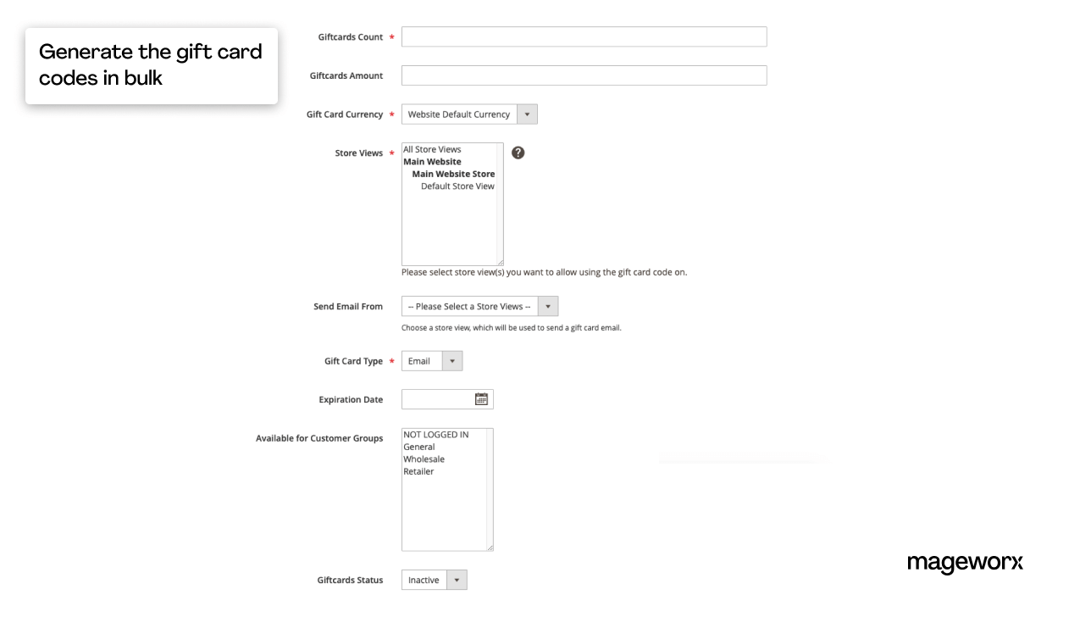
Task: Select Default Store View option
Action: pyautogui.click(x=457, y=186)
